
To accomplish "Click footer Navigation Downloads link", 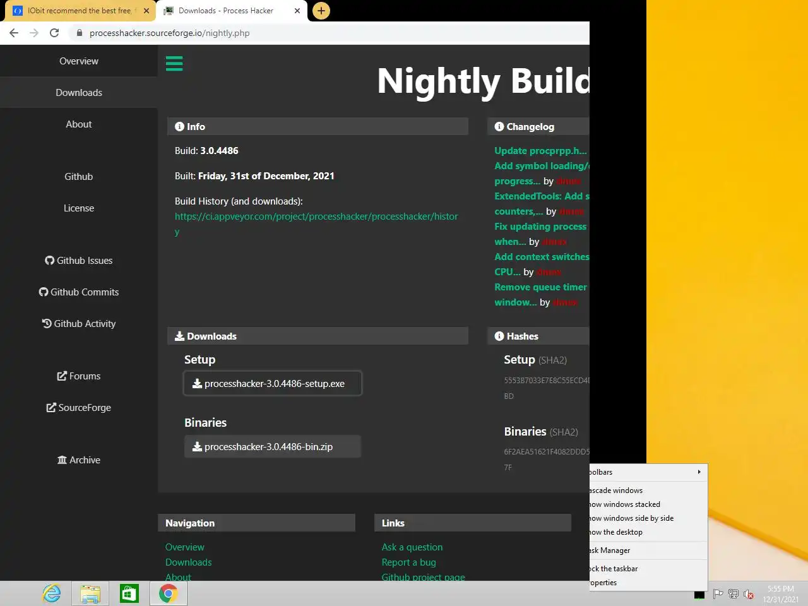I will coord(189,562).
